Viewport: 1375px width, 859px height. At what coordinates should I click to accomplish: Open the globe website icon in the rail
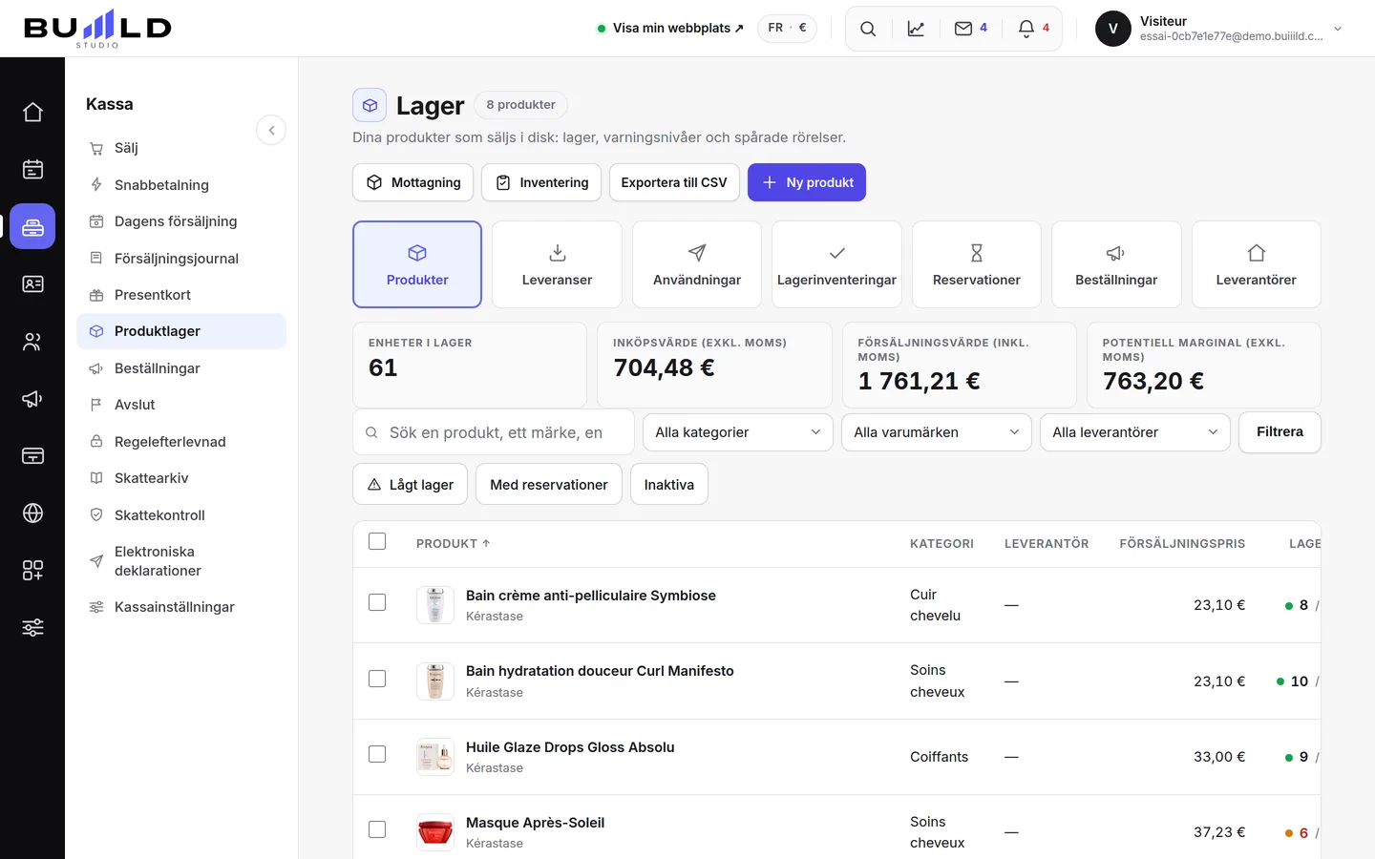click(x=32, y=513)
